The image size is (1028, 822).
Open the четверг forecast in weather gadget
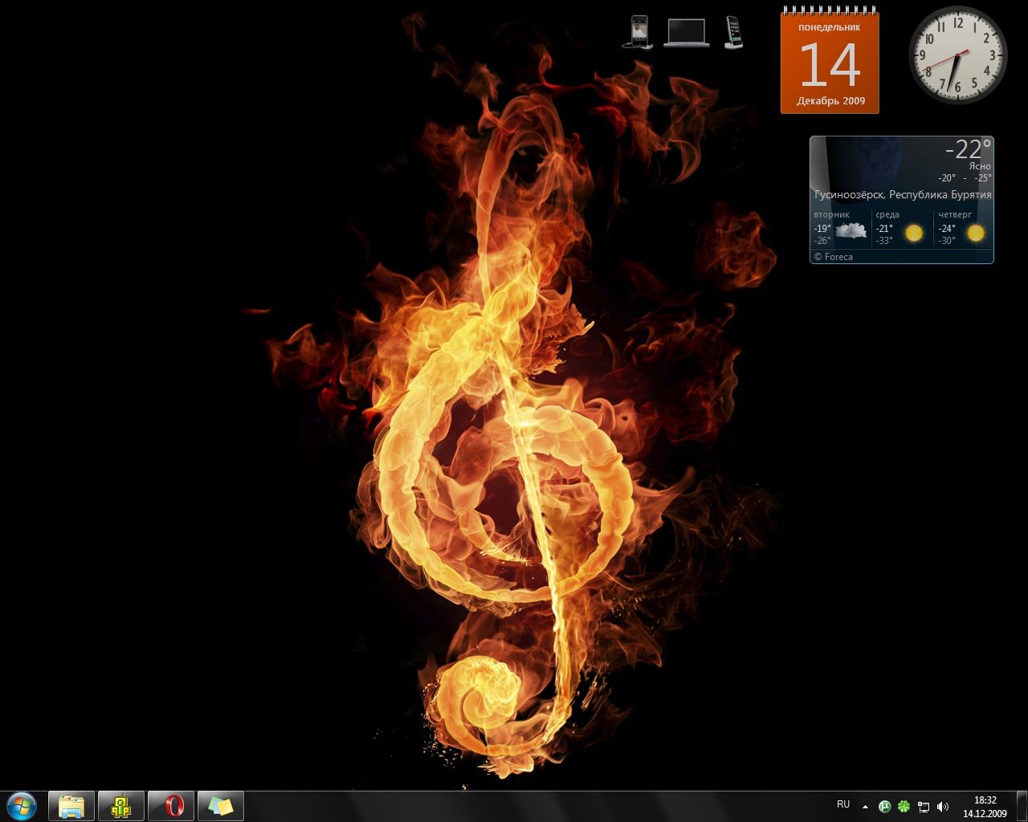(963, 227)
